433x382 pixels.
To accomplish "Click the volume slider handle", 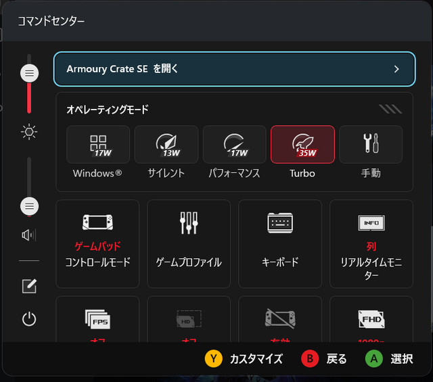I will 29,206.
